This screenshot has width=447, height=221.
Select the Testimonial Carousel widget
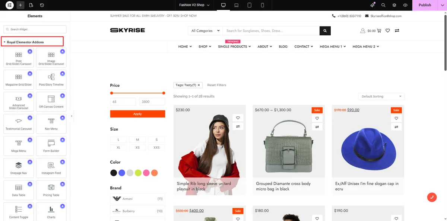[x=19, y=124]
